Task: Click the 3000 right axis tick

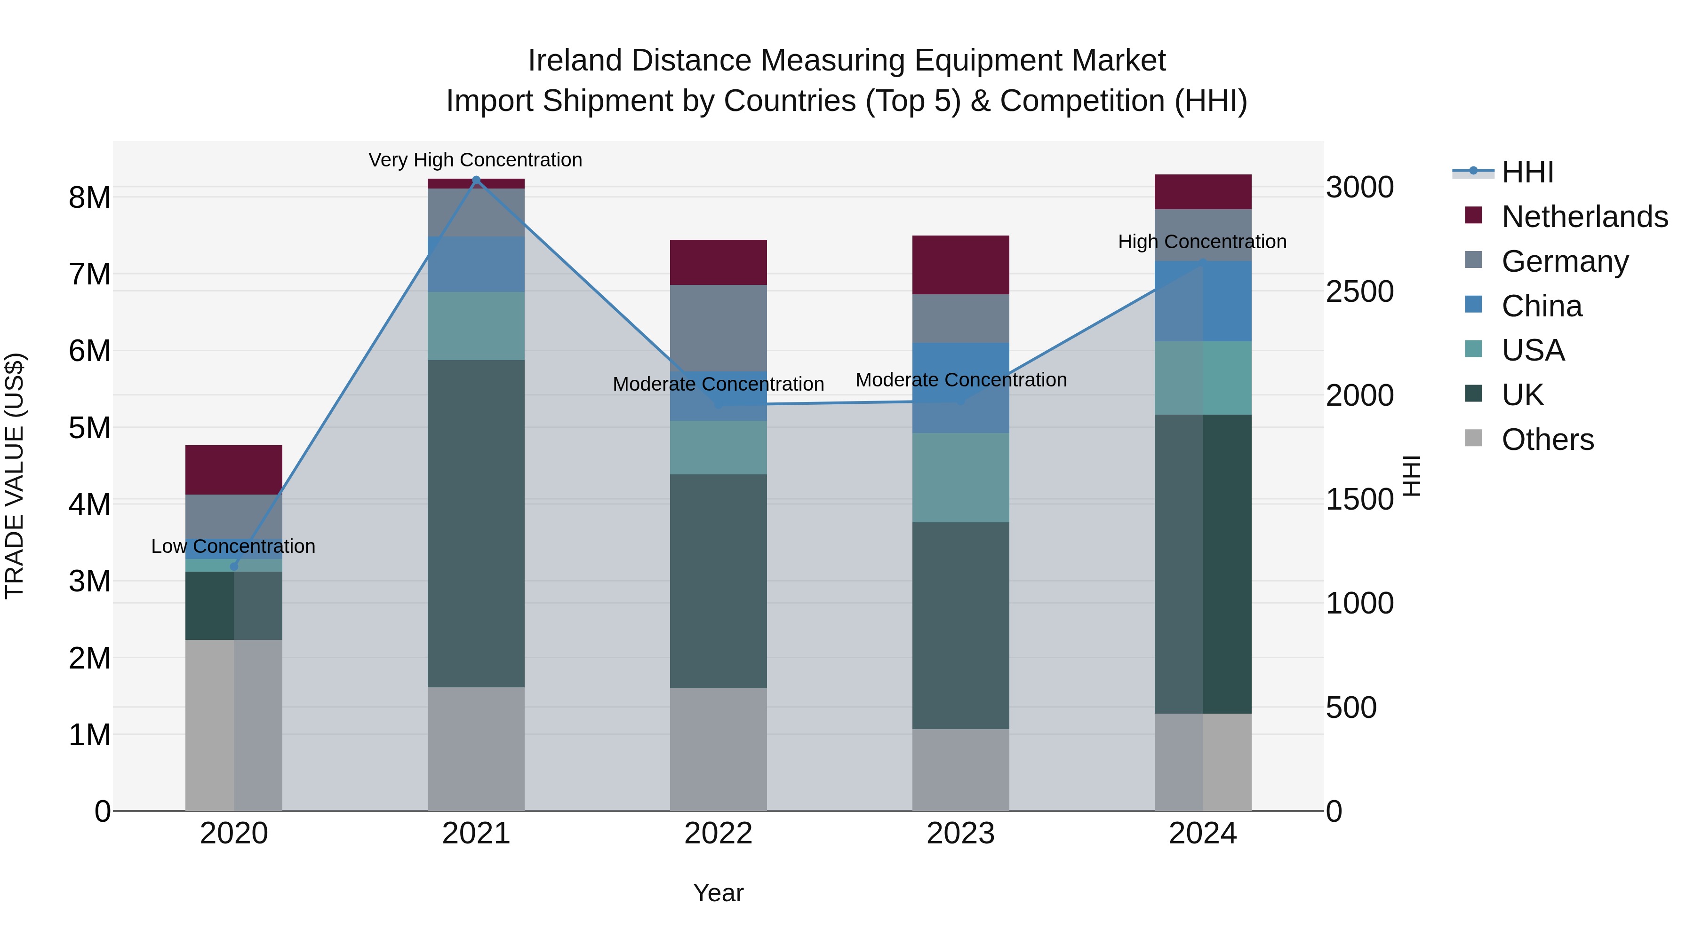Action: click(1359, 187)
